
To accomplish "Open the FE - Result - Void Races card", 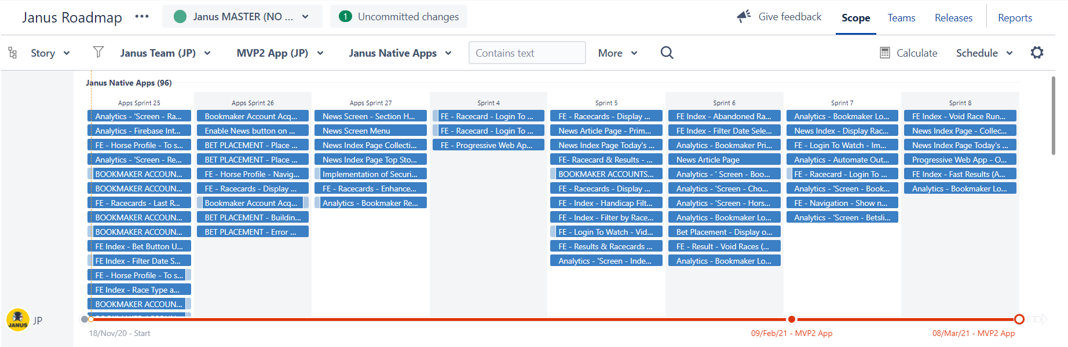I will point(724,246).
